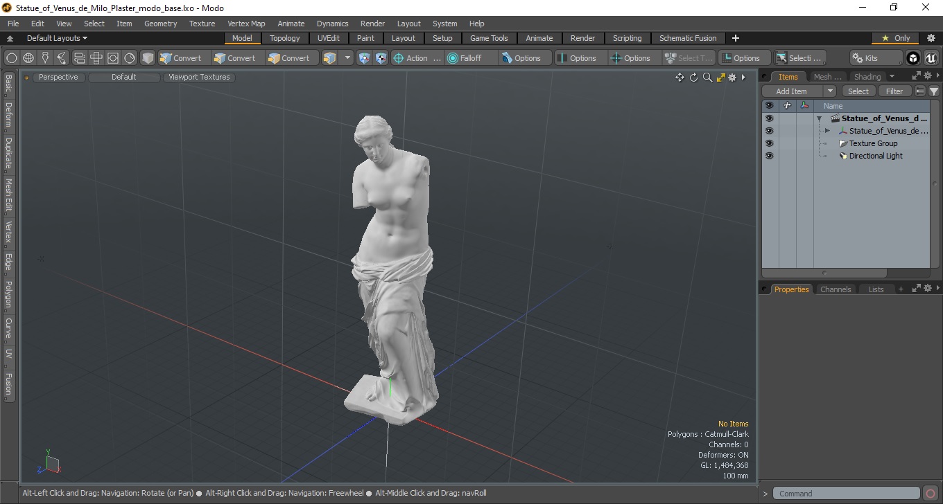Screen dimensions: 943x504
Task: Open the Geometry menu
Action: pos(160,24)
